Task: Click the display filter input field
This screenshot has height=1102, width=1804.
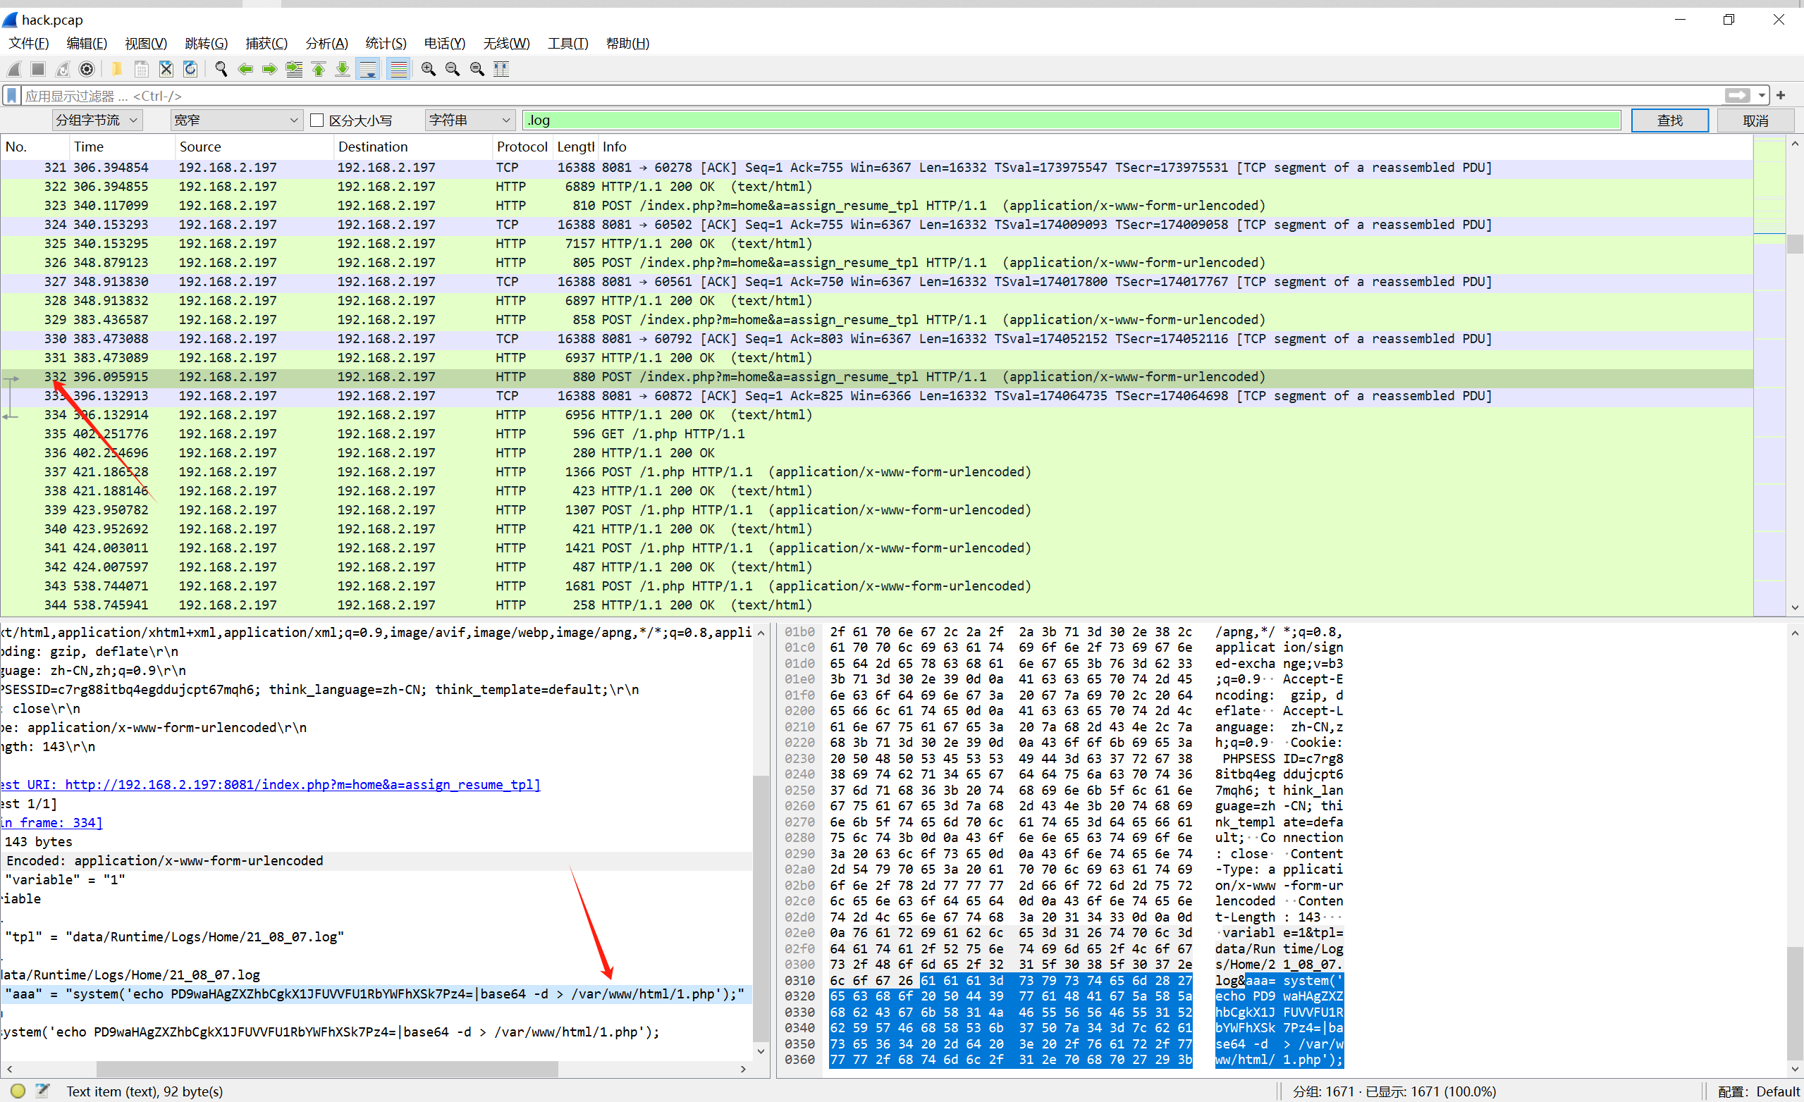Action: pyautogui.click(x=864, y=96)
